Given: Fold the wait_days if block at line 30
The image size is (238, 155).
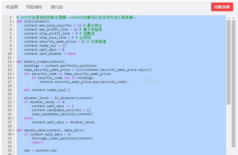Looking at the screenshot, I should click(x=14, y=135).
